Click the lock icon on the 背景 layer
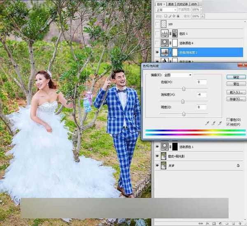 pos(238,165)
